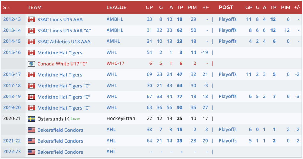Sort by season using the S column arrow
Screen dimensions: 303x159
pyautogui.click(x=9, y=7)
